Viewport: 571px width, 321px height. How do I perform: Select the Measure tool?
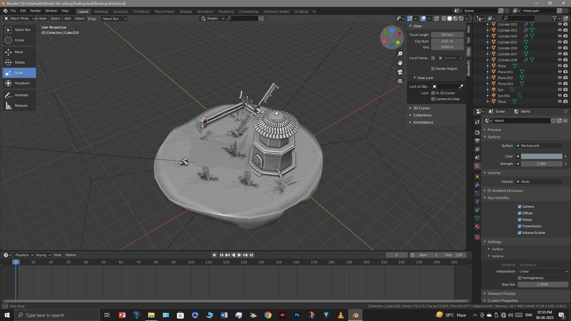tap(19, 106)
